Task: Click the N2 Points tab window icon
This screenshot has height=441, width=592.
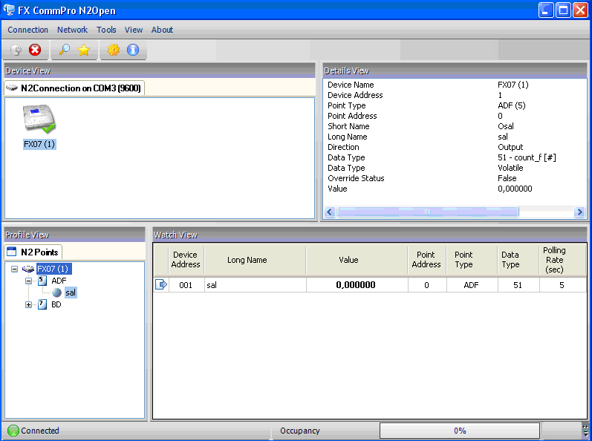Action: click(12, 252)
